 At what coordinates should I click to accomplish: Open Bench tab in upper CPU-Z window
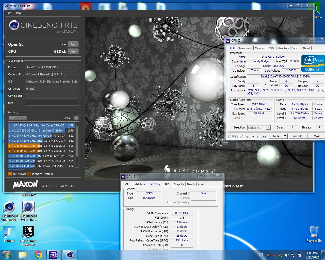coord(295,48)
